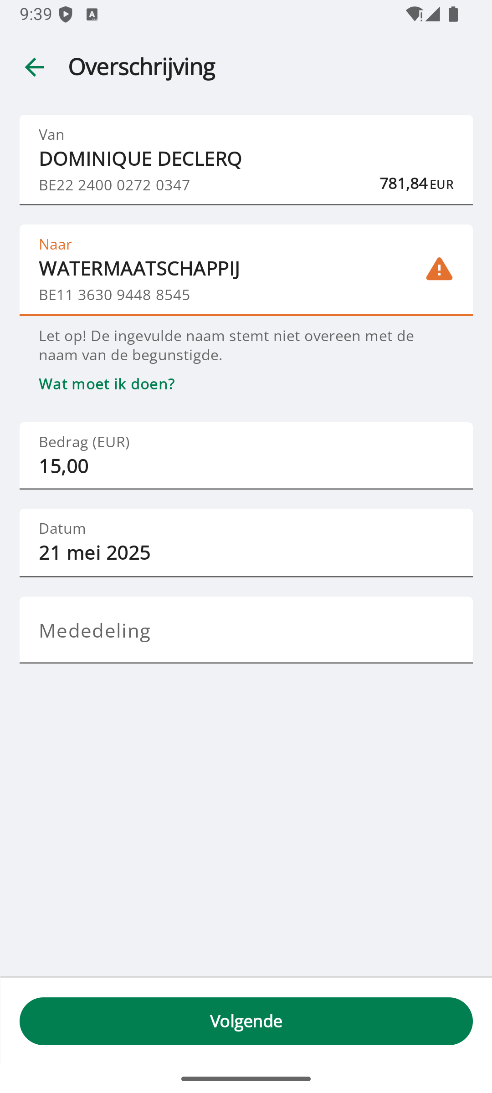Tap the keyboard 'A' status bar icon
Viewport: 492px width, 1093px height.
click(x=92, y=15)
